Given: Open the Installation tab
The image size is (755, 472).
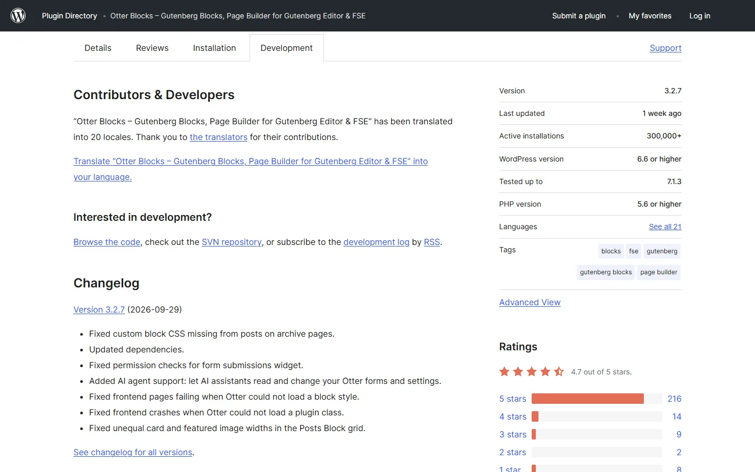Looking at the screenshot, I should 214,48.
